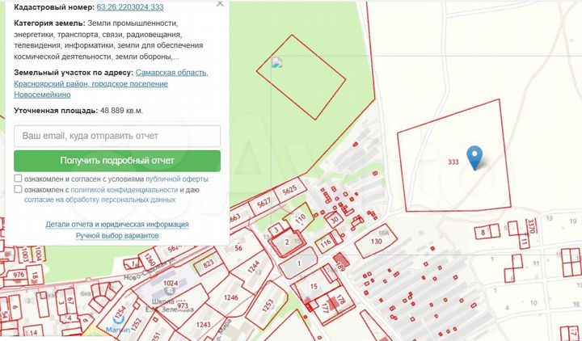Click the broken image icon on the map

[x=276, y=62]
